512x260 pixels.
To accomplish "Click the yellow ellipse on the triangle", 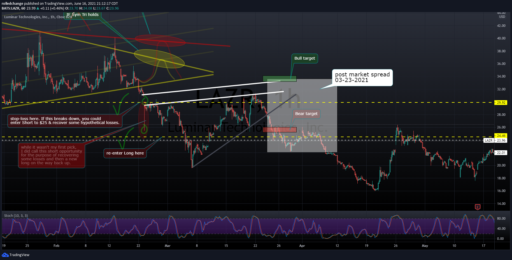I will pos(159,58).
